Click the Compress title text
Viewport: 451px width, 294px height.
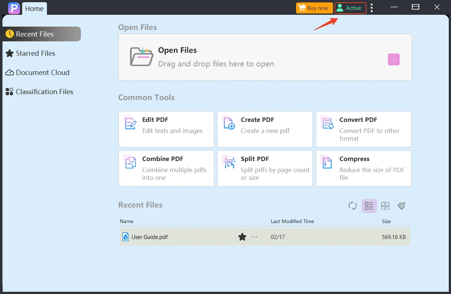(355, 159)
